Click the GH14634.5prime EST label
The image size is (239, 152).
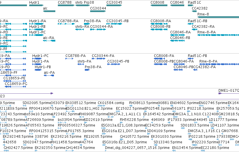80,148
